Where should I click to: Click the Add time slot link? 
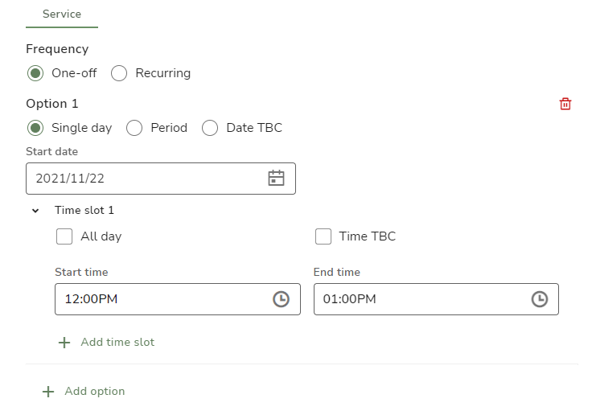click(x=117, y=342)
